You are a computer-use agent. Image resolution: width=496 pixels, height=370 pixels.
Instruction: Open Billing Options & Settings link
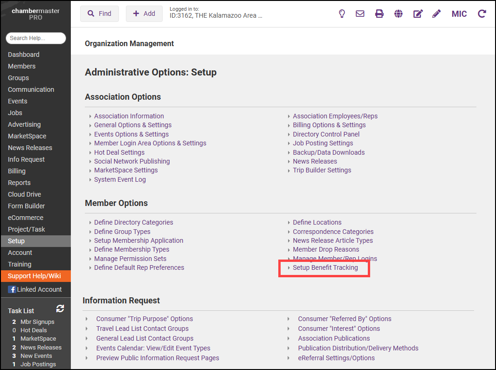(329, 125)
